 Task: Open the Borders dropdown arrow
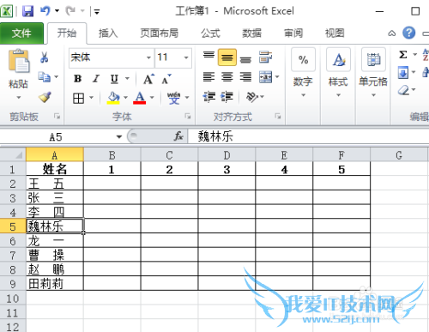[91, 98]
